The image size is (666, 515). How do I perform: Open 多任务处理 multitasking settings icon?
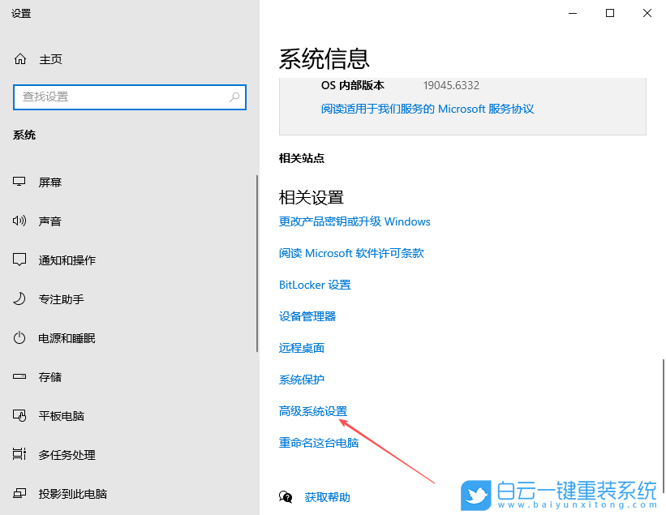19,454
